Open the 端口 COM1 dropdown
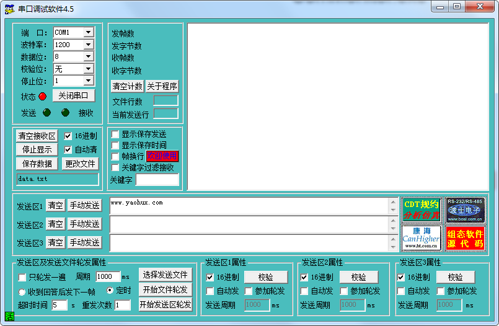 [x=88, y=32]
